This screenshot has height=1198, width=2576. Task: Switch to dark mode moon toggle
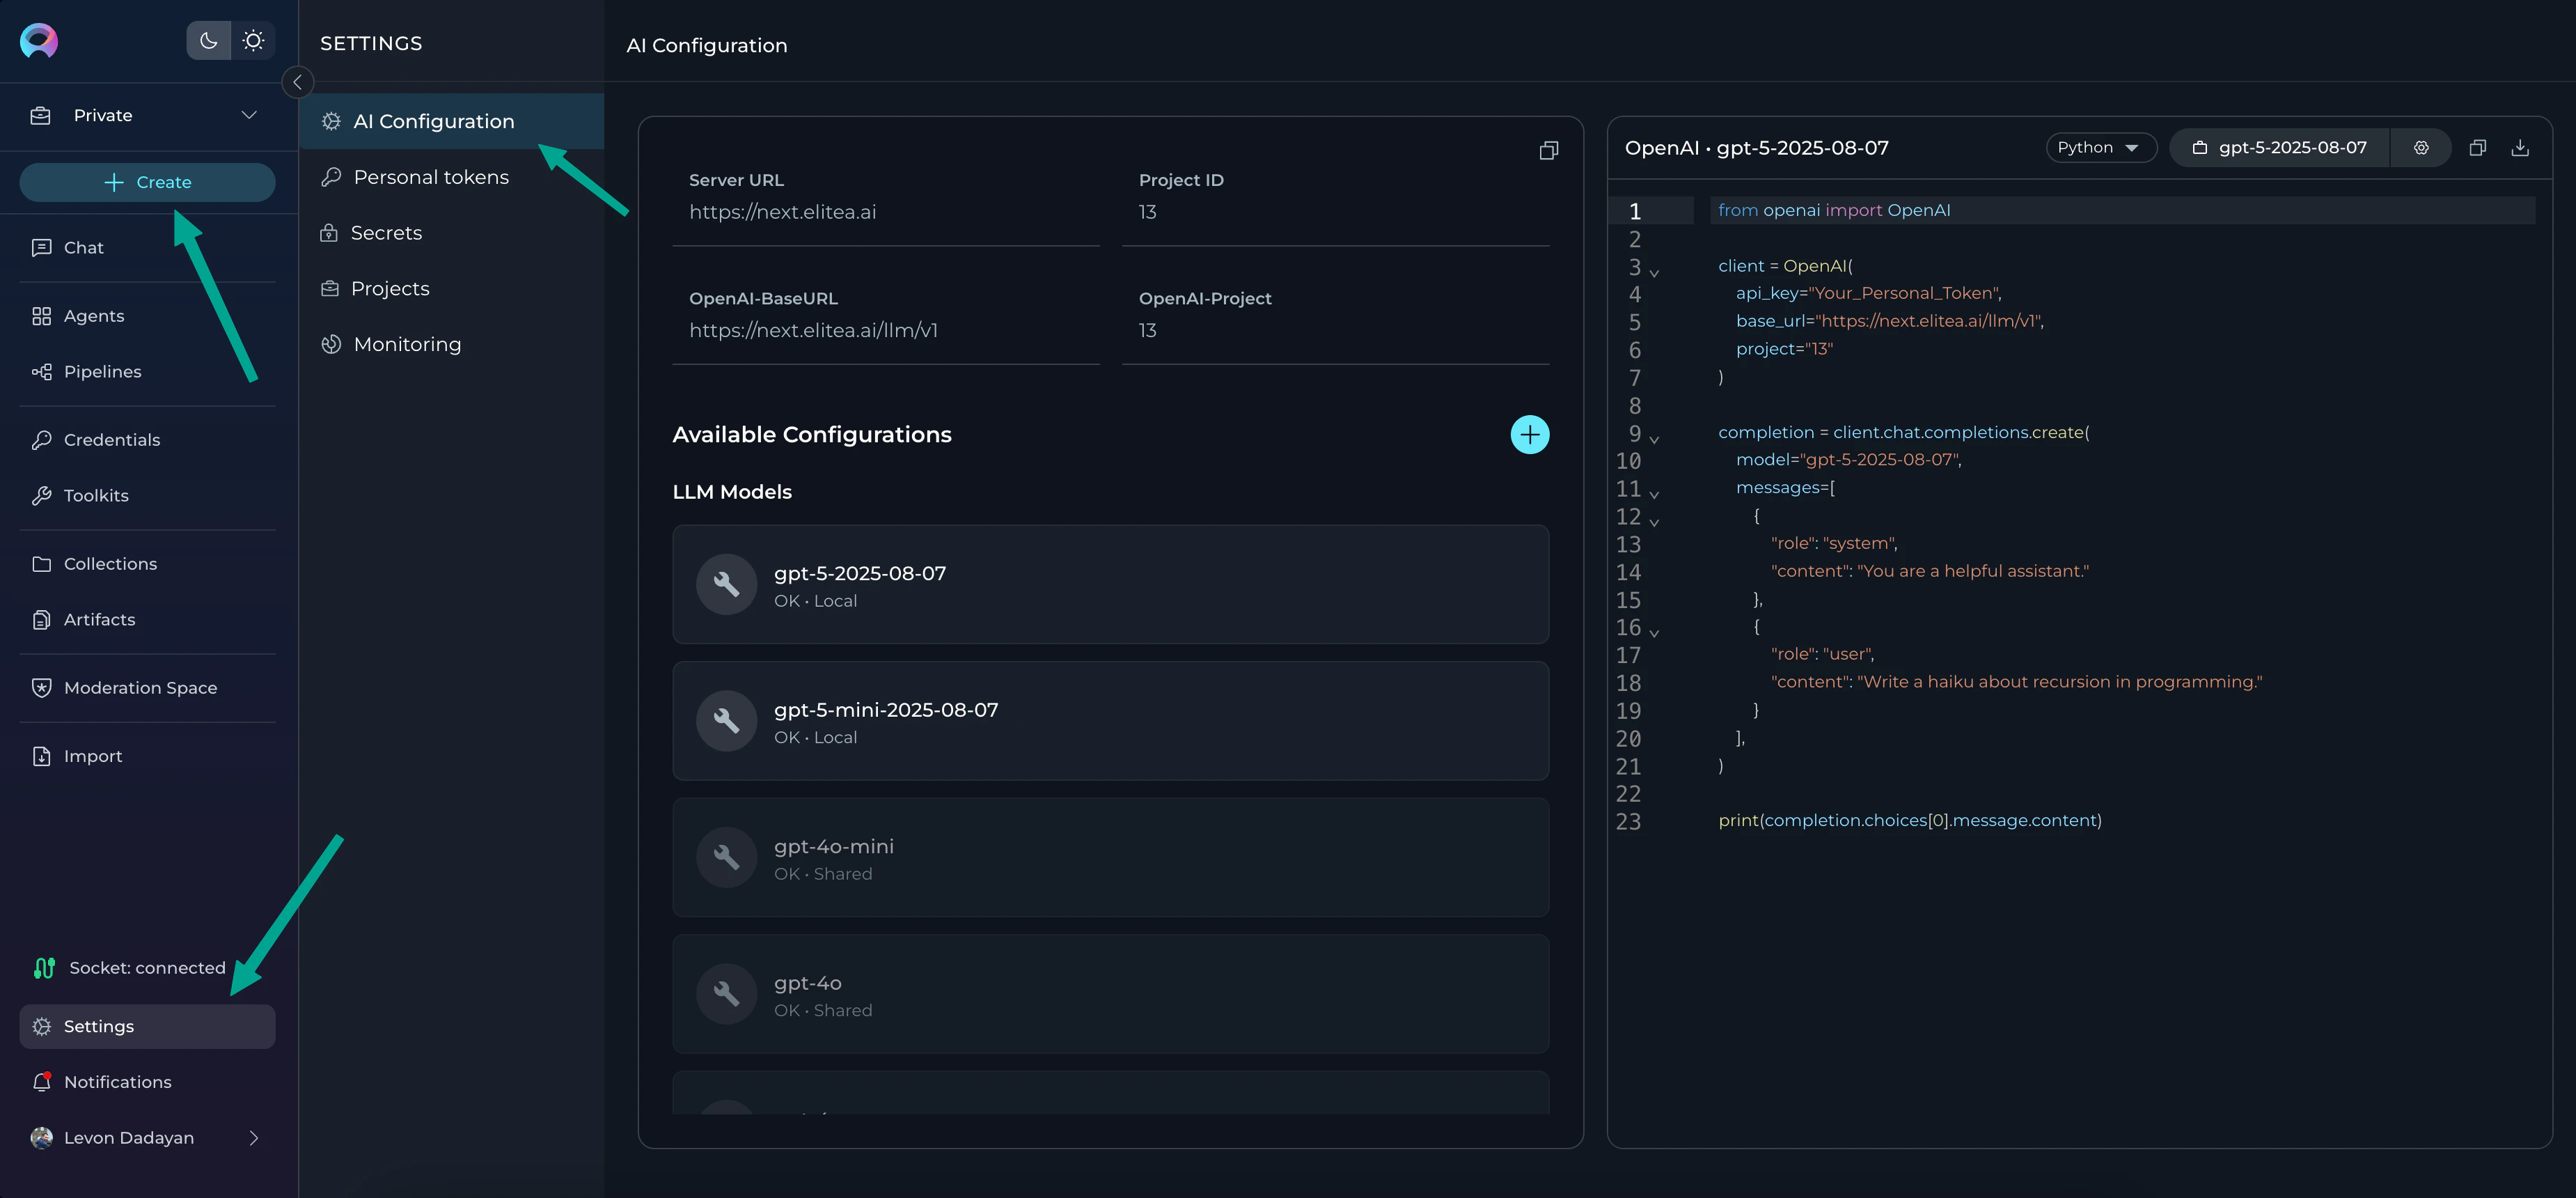click(x=208, y=41)
